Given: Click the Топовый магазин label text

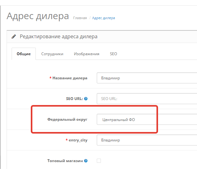Looking at the screenshot, I should pyautogui.click(x=65, y=161).
